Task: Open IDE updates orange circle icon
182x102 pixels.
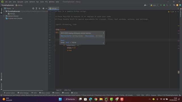Action: click(177, 5)
